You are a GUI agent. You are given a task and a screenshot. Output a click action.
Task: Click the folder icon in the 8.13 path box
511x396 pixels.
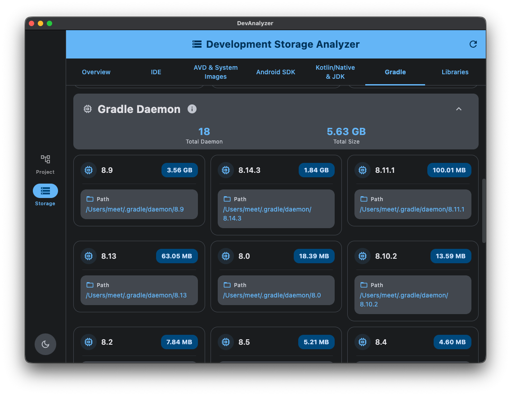(90, 285)
